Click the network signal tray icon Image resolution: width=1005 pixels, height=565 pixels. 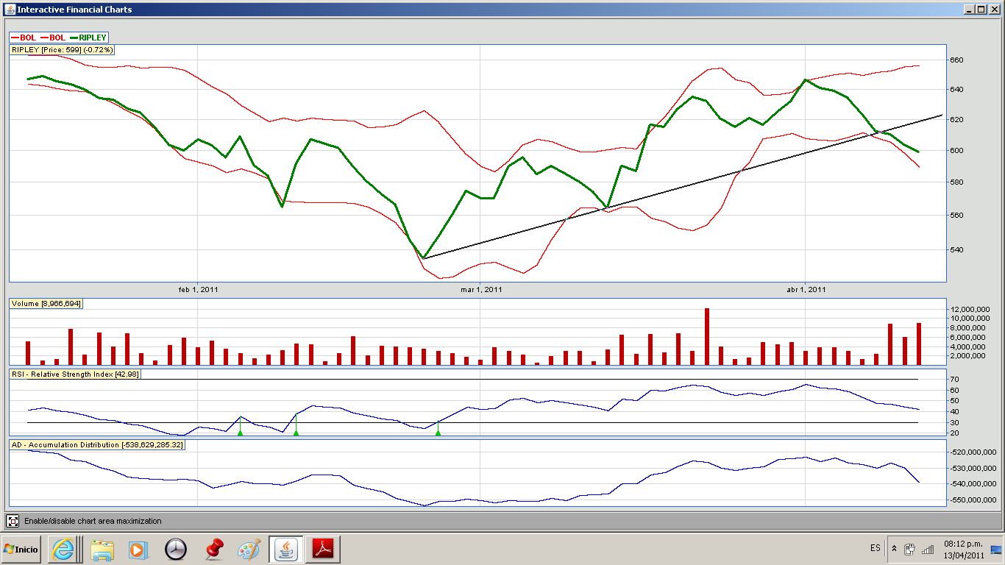click(928, 549)
